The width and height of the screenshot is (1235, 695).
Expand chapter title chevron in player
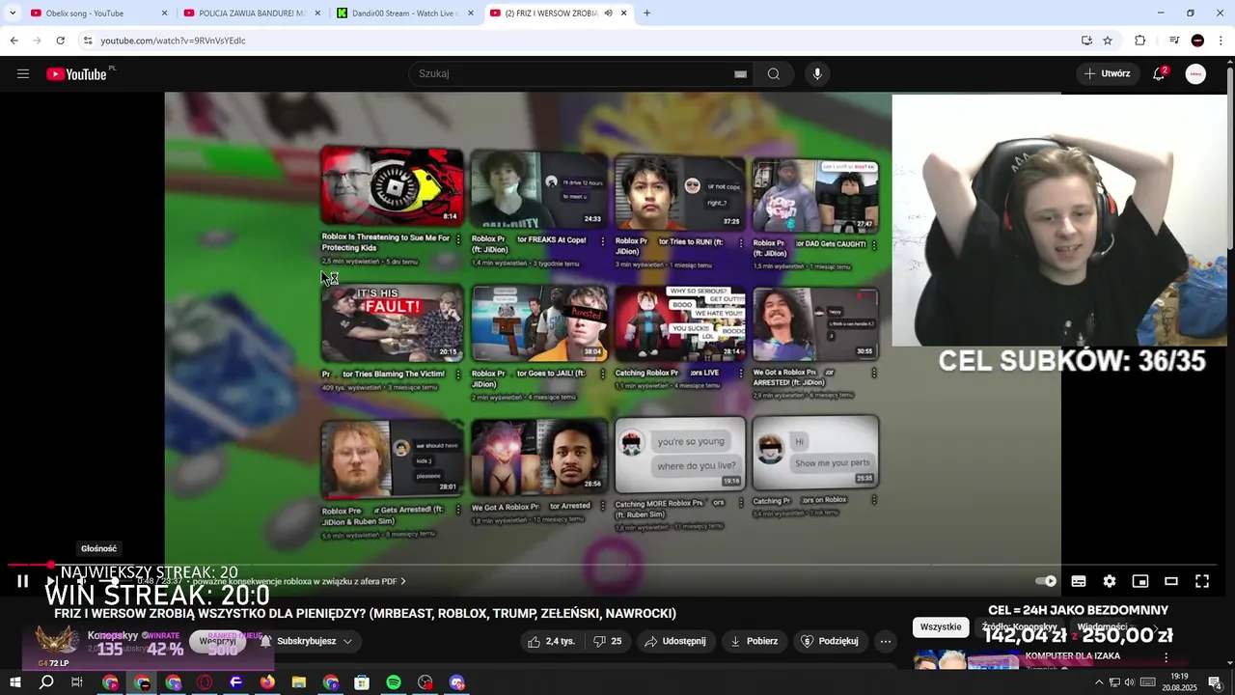click(403, 581)
